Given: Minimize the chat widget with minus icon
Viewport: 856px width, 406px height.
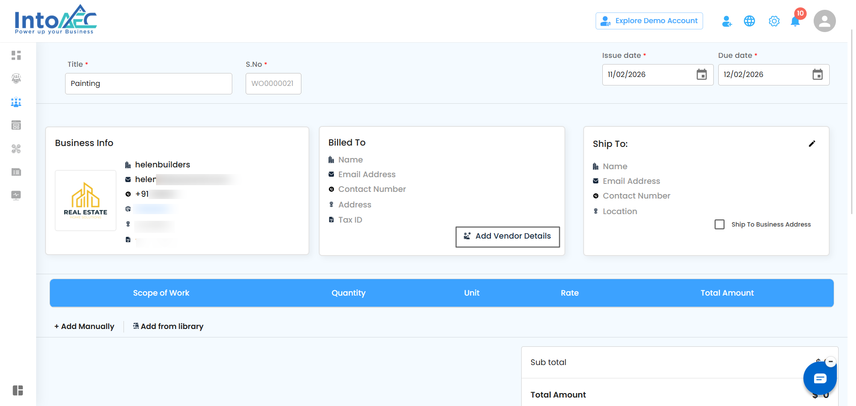Looking at the screenshot, I should click(x=831, y=362).
